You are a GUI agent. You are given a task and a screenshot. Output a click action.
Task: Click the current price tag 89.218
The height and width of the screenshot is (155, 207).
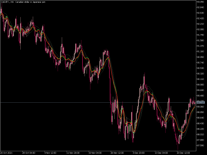click(x=200, y=102)
